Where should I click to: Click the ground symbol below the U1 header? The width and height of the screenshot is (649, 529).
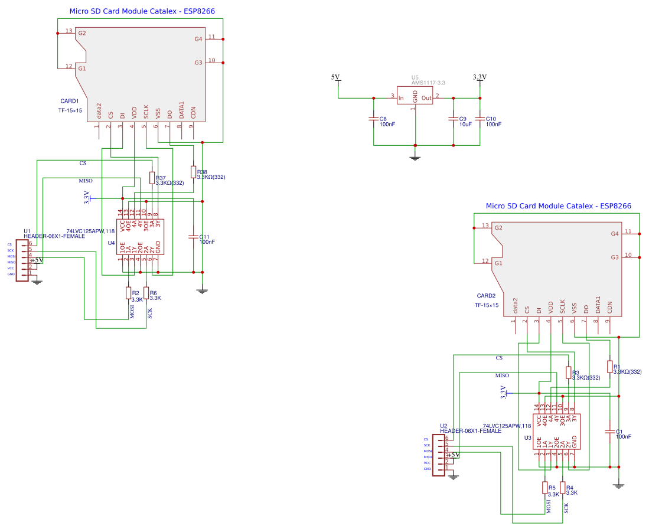[x=37, y=282]
